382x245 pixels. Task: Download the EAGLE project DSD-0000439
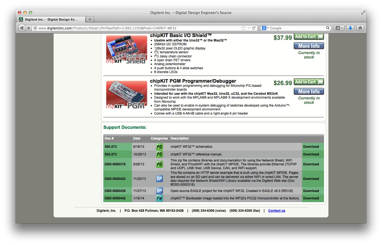(x=311, y=191)
